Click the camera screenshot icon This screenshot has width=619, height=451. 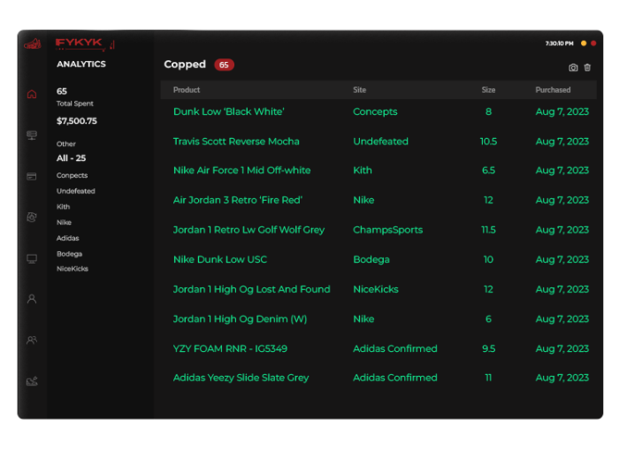coord(573,68)
